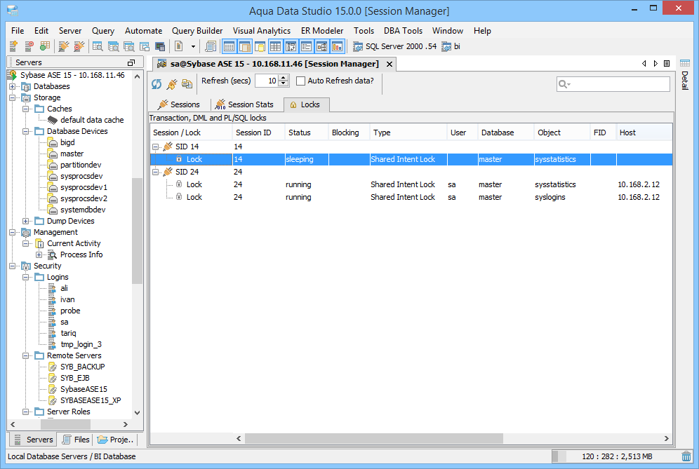Decrease Refresh seconds with the down arrow

[x=284, y=83]
